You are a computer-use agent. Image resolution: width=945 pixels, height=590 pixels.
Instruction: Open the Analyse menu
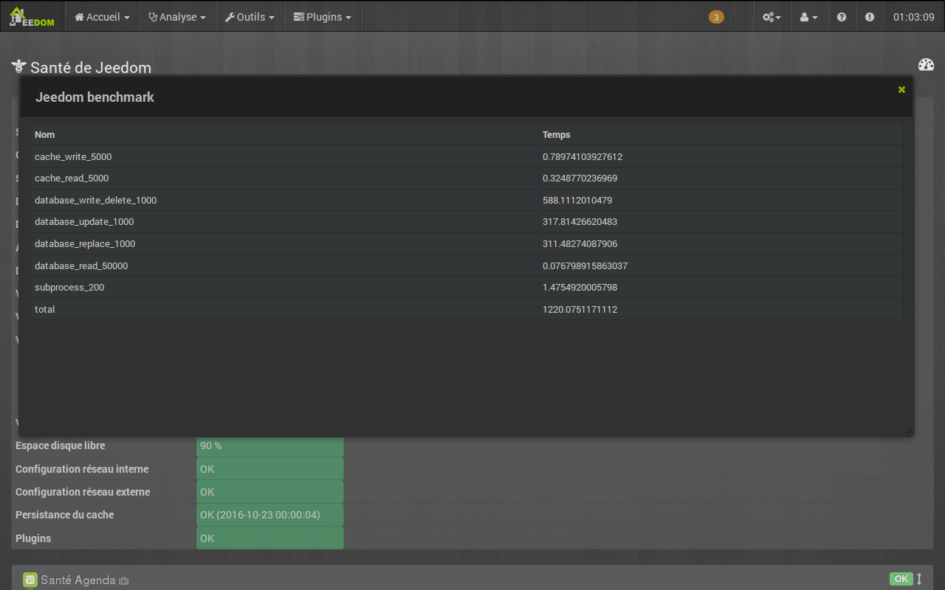click(177, 17)
